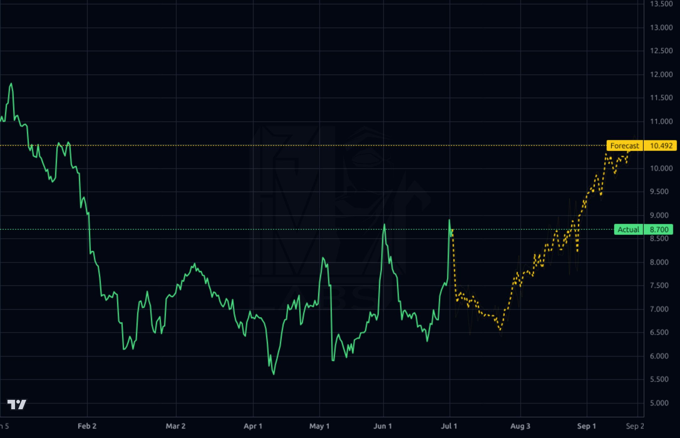Screen dimensions: 680x438
Task: Click the Actual value 8.700
Action: point(659,230)
